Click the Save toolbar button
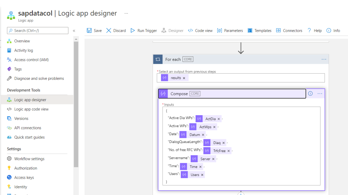The width and height of the screenshot is (348, 195). coord(94,31)
